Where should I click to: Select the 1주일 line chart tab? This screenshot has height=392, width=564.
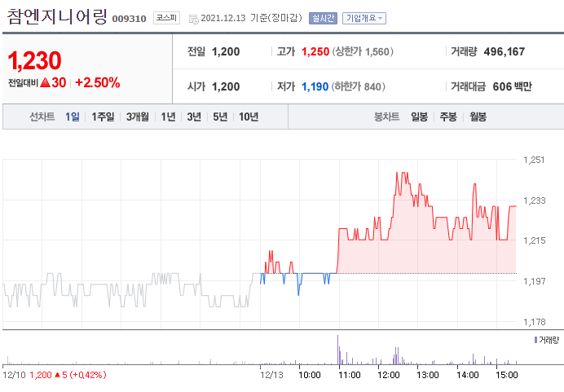(x=103, y=117)
